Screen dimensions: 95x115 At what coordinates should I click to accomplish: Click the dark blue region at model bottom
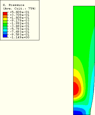77,113
